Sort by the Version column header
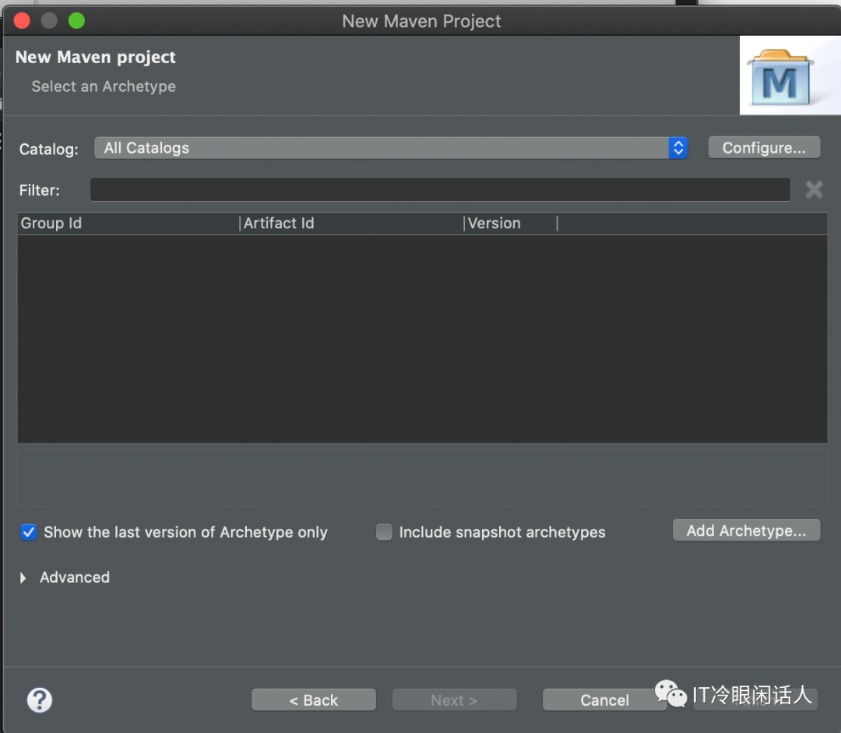This screenshot has width=841, height=733. coord(511,224)
